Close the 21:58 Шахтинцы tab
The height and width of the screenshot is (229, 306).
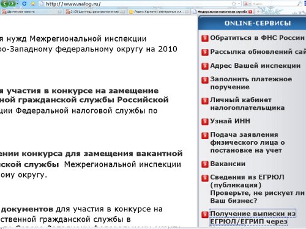[123, 12]
